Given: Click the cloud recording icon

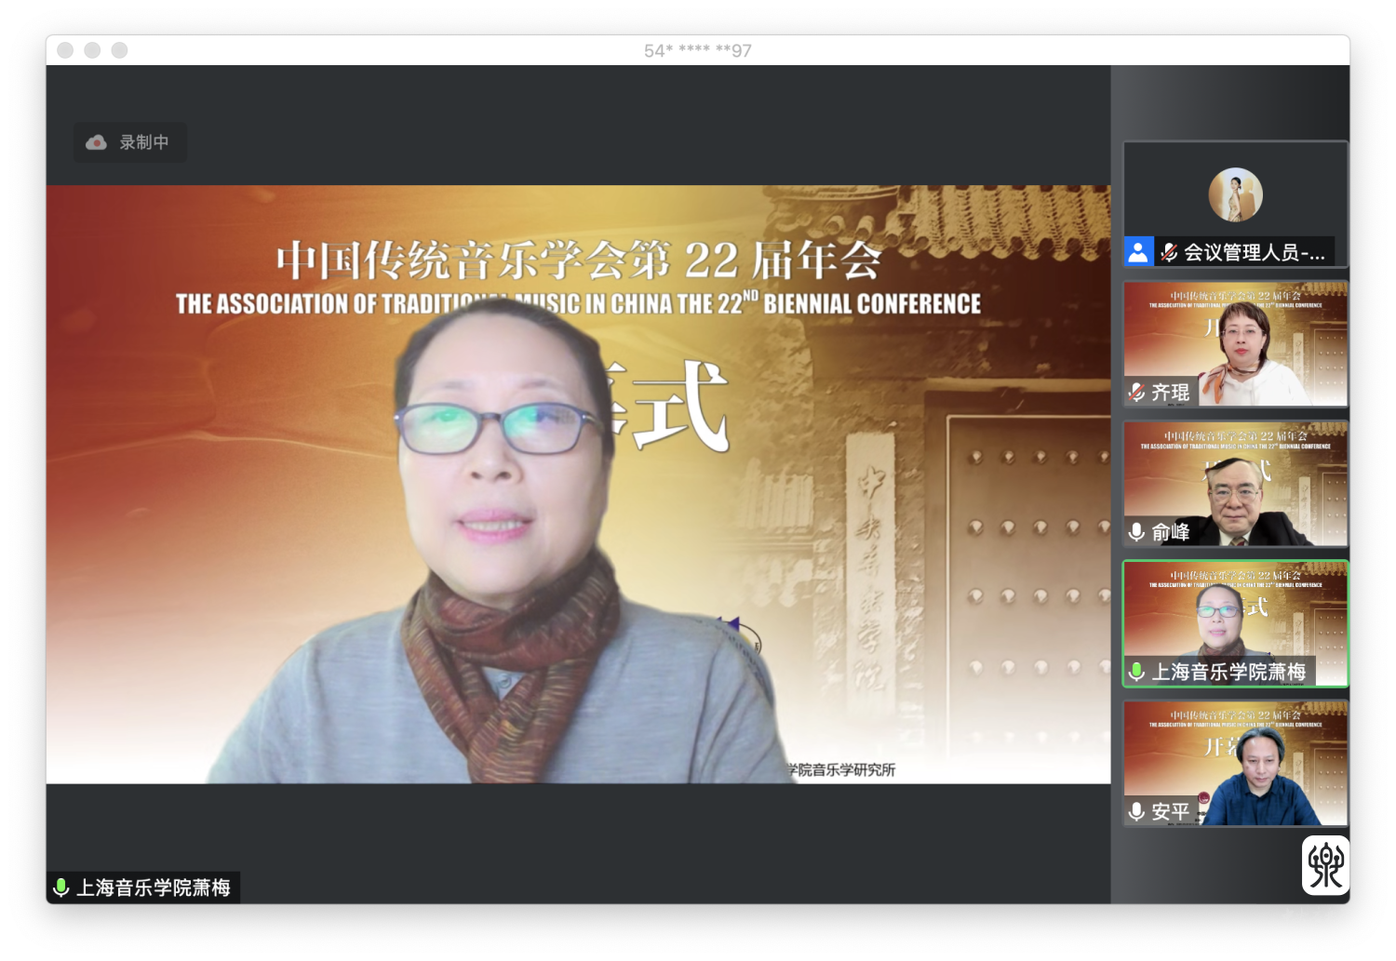Looking at the screenshot, I should pyautogui.click(x=96, y=142).
